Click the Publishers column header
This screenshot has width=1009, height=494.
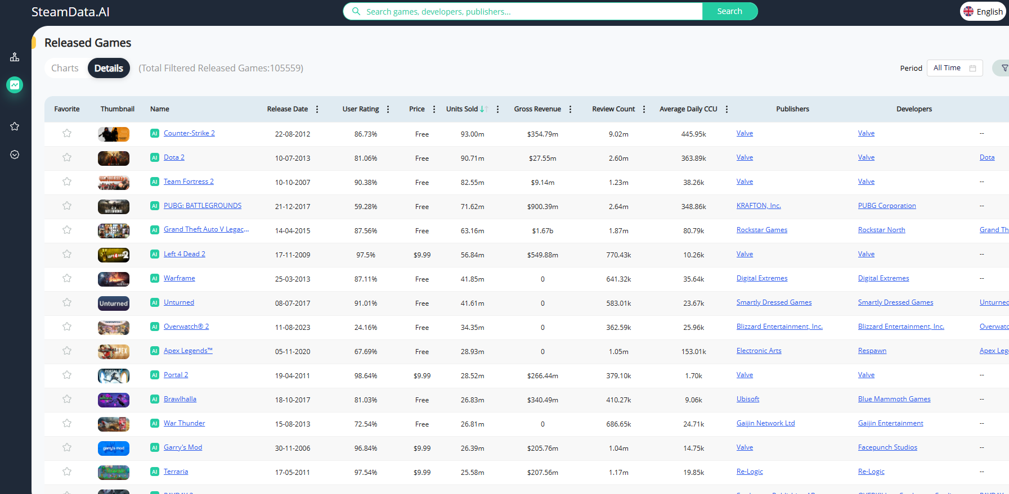coord(792,109)
